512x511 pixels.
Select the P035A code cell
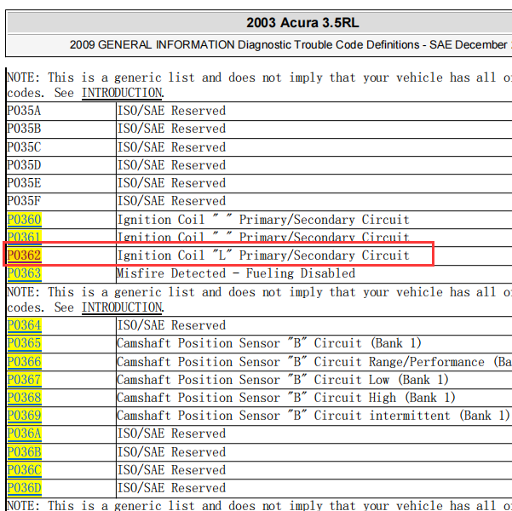point(61,111)
